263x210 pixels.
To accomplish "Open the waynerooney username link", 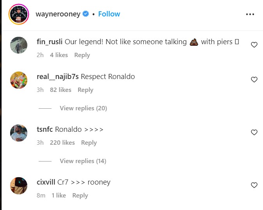I will [x=58, y=14].
